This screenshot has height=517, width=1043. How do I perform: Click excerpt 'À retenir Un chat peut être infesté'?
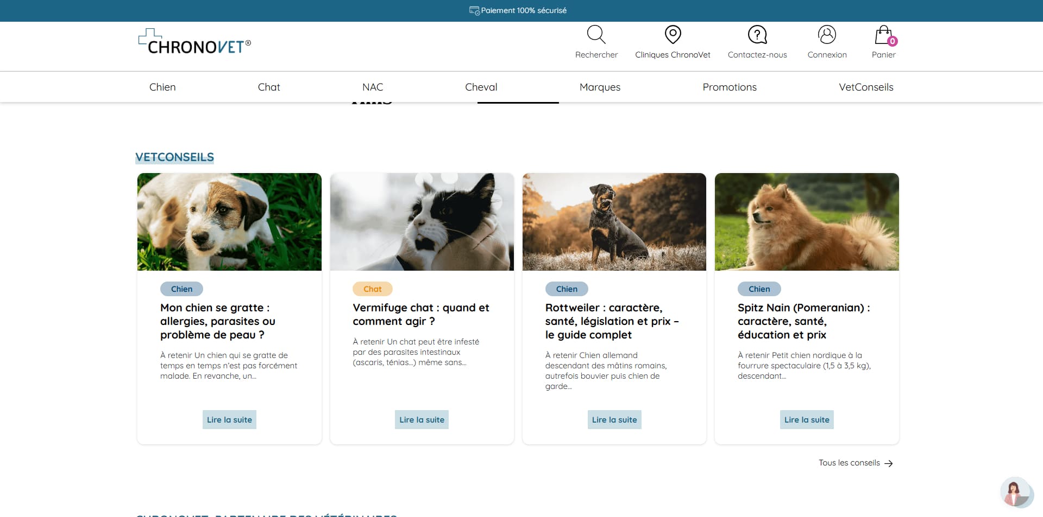click(416, 352)
